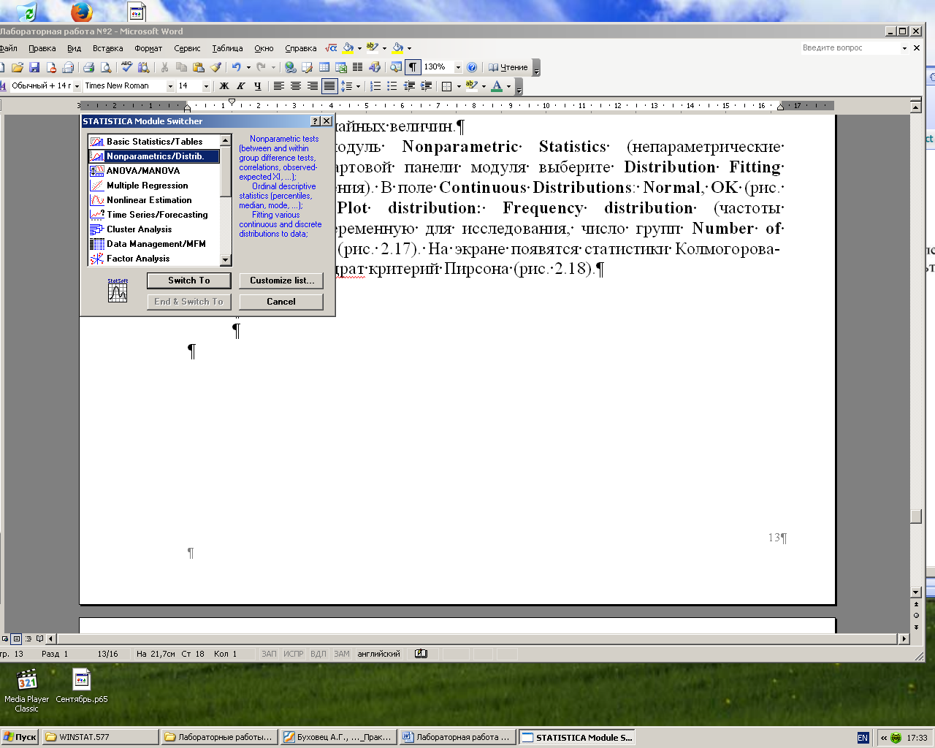Open font name Times New Roman dropdown
This screenshot has height=748, width=935.
[x=170, y=86]
